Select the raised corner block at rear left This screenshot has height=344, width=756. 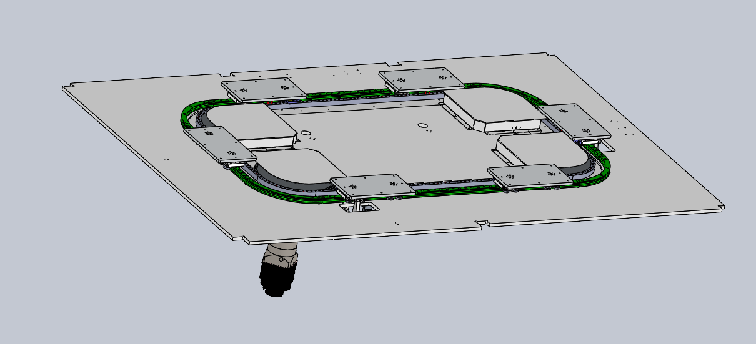coord(253,125)
